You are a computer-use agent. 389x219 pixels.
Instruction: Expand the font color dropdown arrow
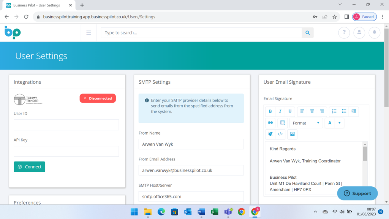(339, 123)
